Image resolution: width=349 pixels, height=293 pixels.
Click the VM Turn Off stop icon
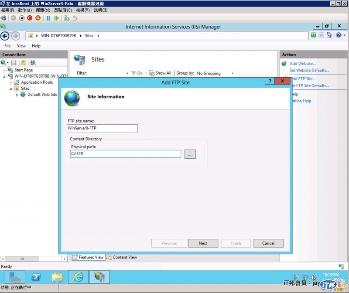tap(21, 18)
